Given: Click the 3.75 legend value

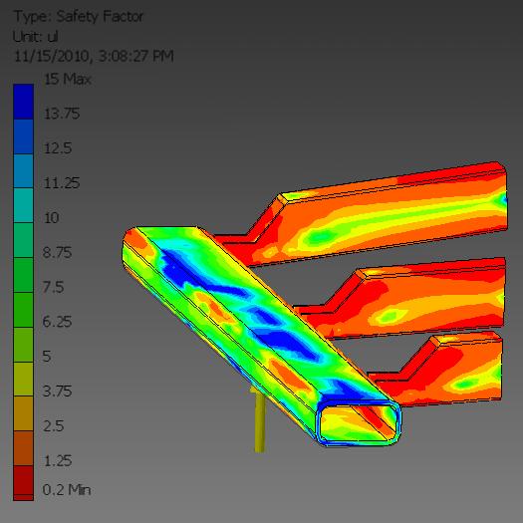Looking at the screenshot, I should click(x=57, y=392).
